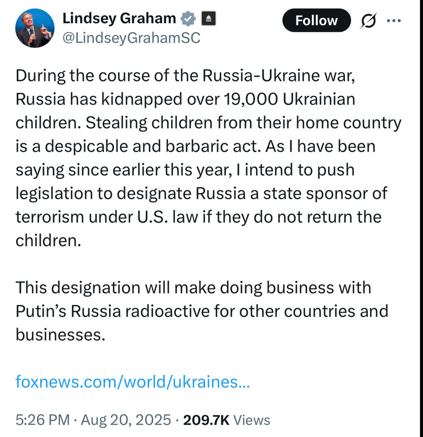Click the phrase Putin's Russia
Viewport: 423px width, 437px height.
(68, 311)
